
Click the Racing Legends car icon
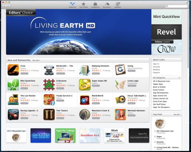pyautogui.click(x=13, y=114)
